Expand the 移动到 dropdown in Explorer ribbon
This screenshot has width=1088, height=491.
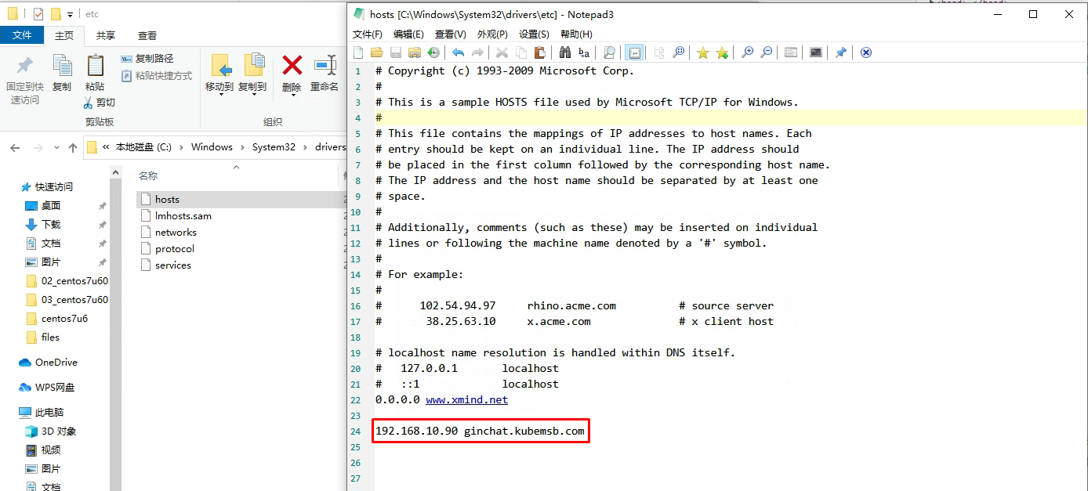tap(219, 87)
